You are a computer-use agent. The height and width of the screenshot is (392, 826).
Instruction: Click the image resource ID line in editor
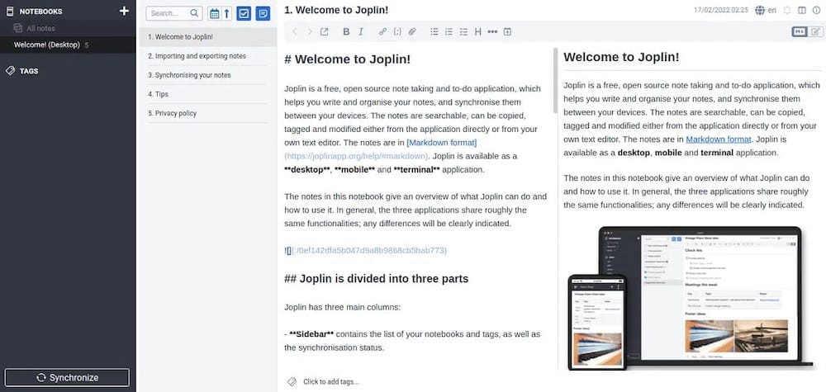tap(366, 250)
